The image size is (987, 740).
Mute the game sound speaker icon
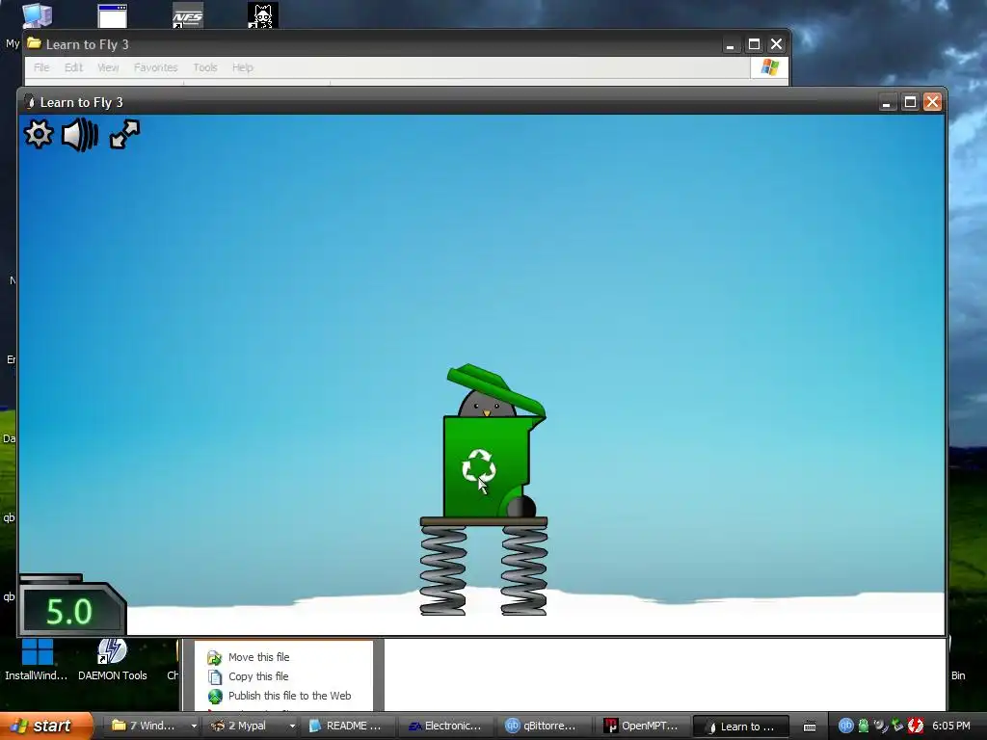[x=80, y=134]
